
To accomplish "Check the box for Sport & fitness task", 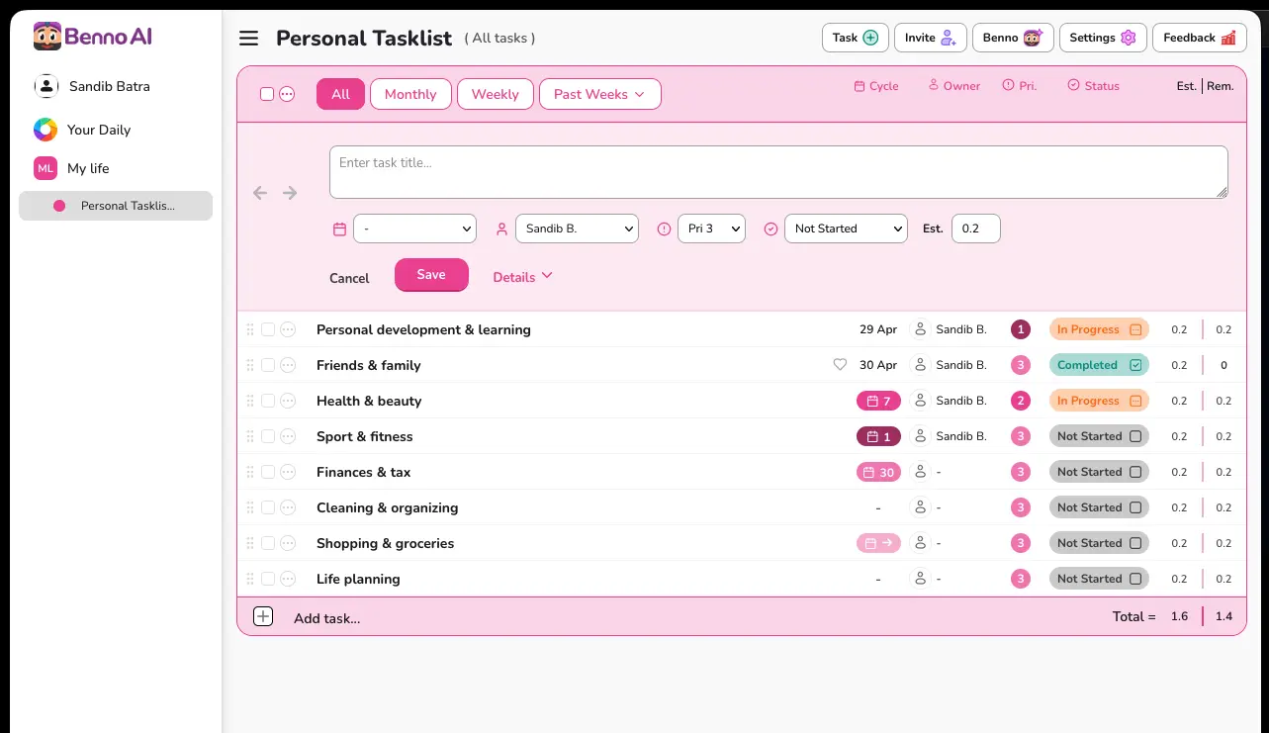I will 268,436.
